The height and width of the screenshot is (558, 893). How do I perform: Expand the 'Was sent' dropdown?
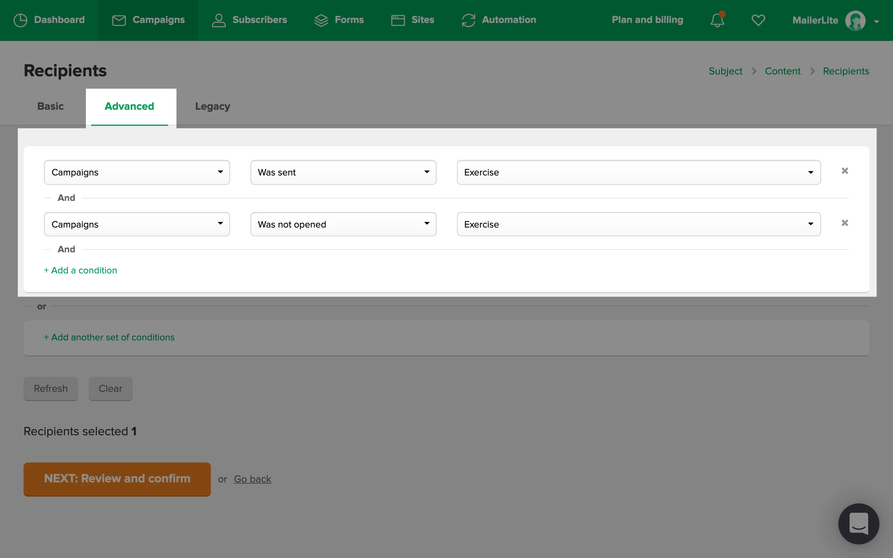343,172
